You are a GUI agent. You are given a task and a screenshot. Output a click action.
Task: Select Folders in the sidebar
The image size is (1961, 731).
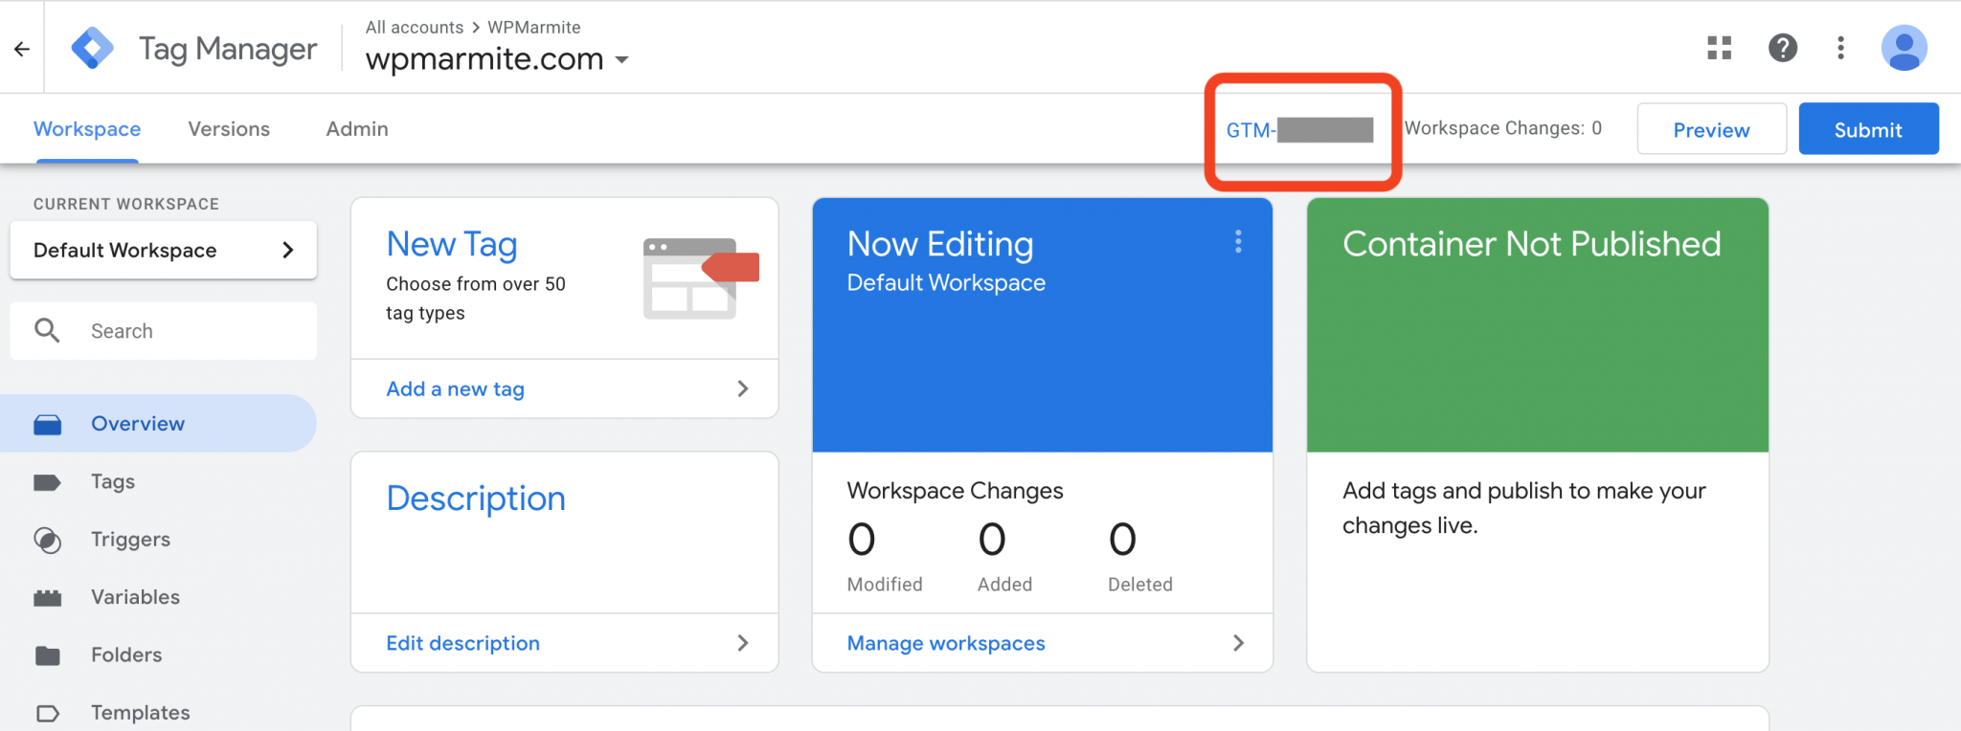158,655
